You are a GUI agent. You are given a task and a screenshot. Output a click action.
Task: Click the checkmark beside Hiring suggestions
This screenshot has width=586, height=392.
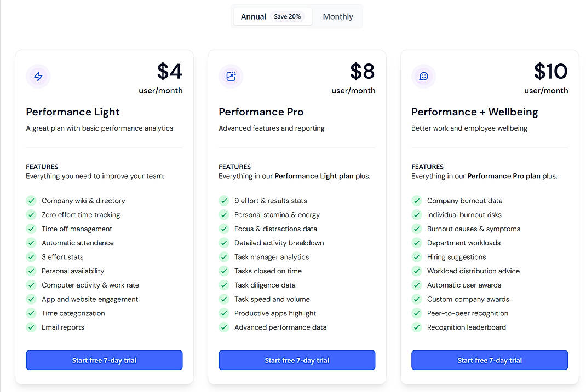click(x=417, y=256)
